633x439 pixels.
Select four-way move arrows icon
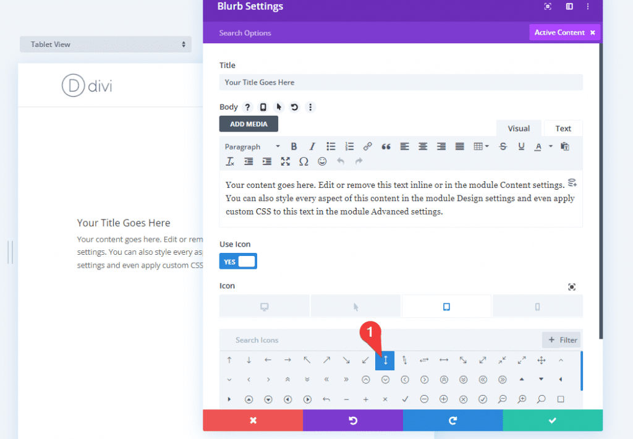pos(542,360)
